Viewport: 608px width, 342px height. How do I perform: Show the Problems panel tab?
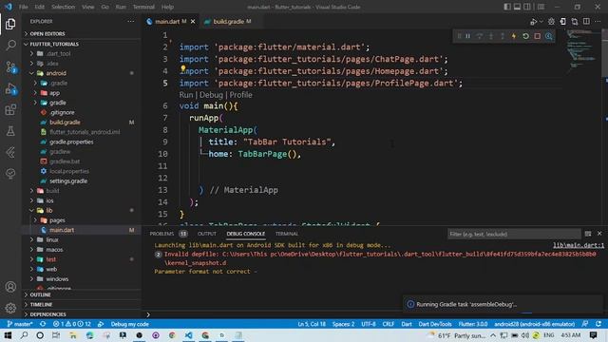click(161, 234)
